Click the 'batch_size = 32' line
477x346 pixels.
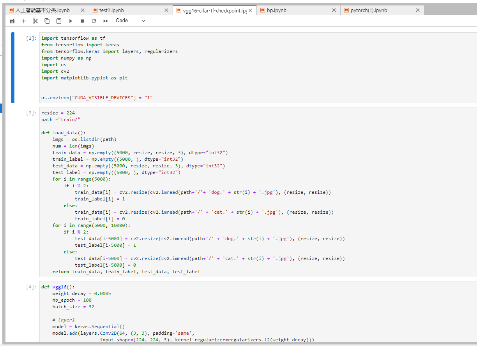coord(73,307)
